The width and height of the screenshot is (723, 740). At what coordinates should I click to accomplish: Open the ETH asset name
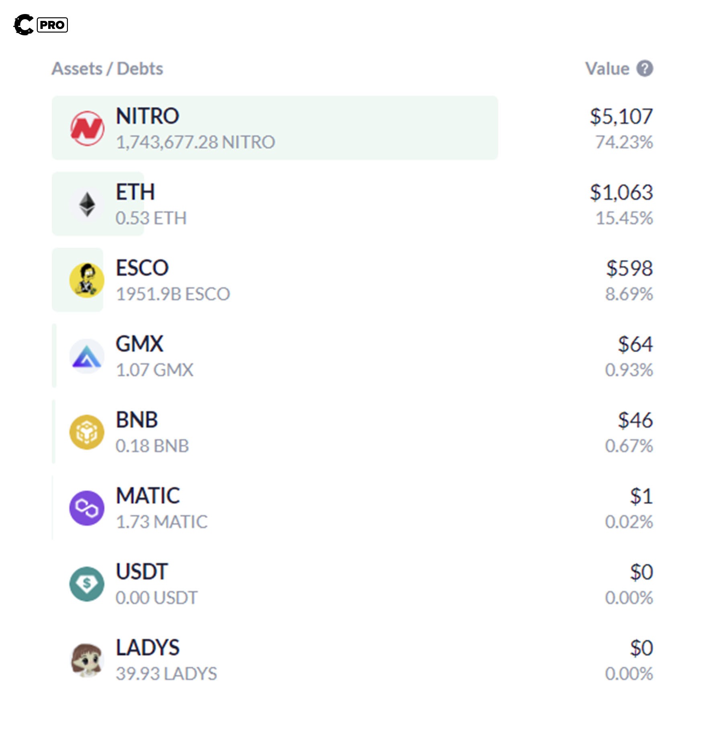[135, 192]
